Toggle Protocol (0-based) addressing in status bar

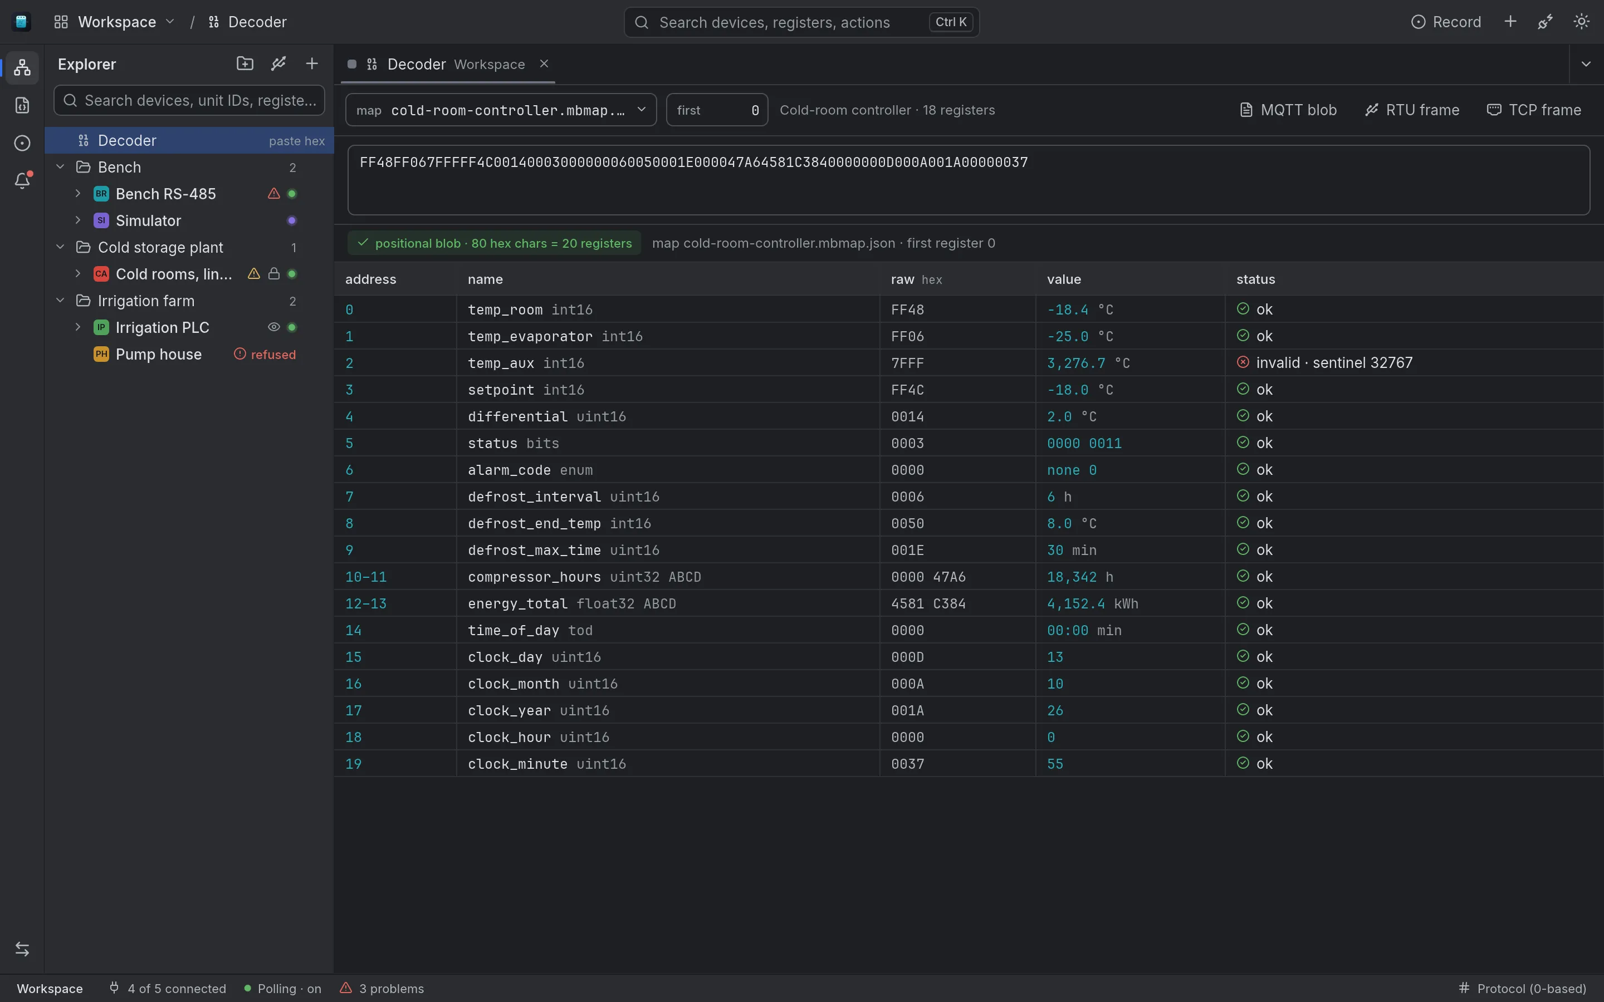(x=1523, y=988)
